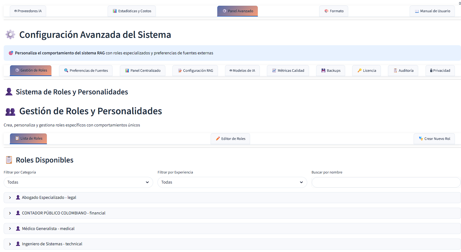Open the Manual de Usuario book icon
The height and width of the screenshot is (252, 461).
point(417,11)
